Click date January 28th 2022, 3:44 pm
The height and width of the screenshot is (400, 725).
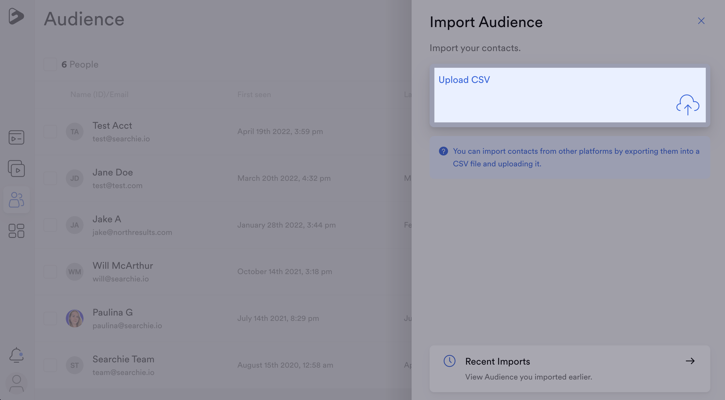[x=286, y=225]
